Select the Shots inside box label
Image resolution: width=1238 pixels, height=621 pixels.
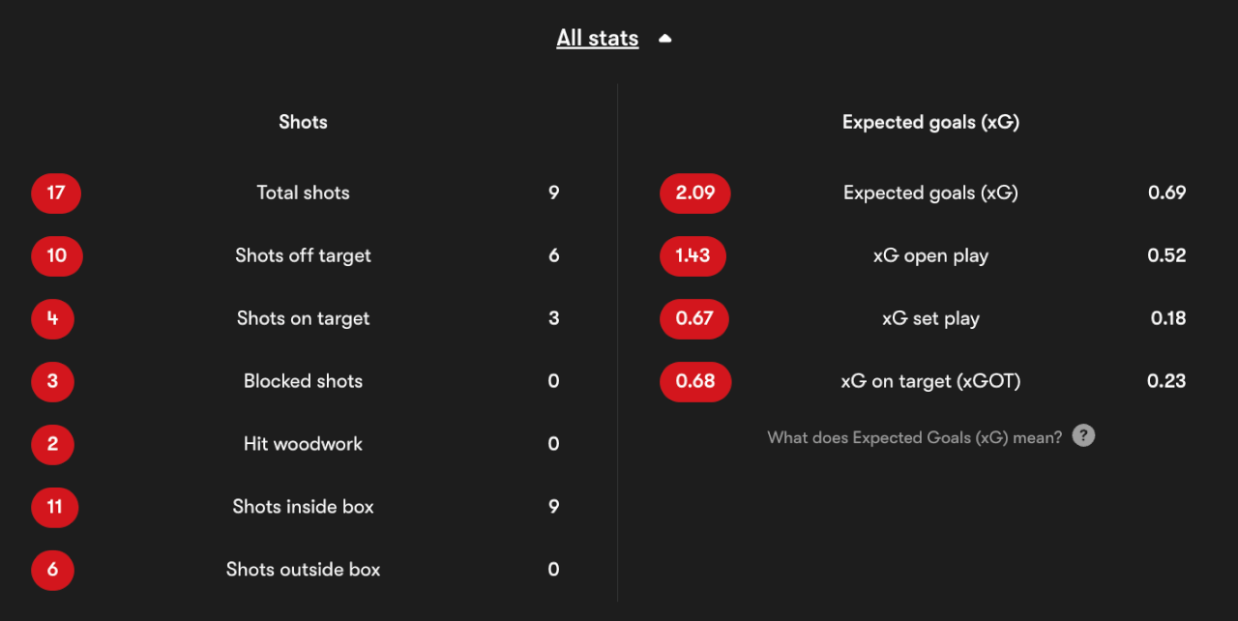coord(304,507)
